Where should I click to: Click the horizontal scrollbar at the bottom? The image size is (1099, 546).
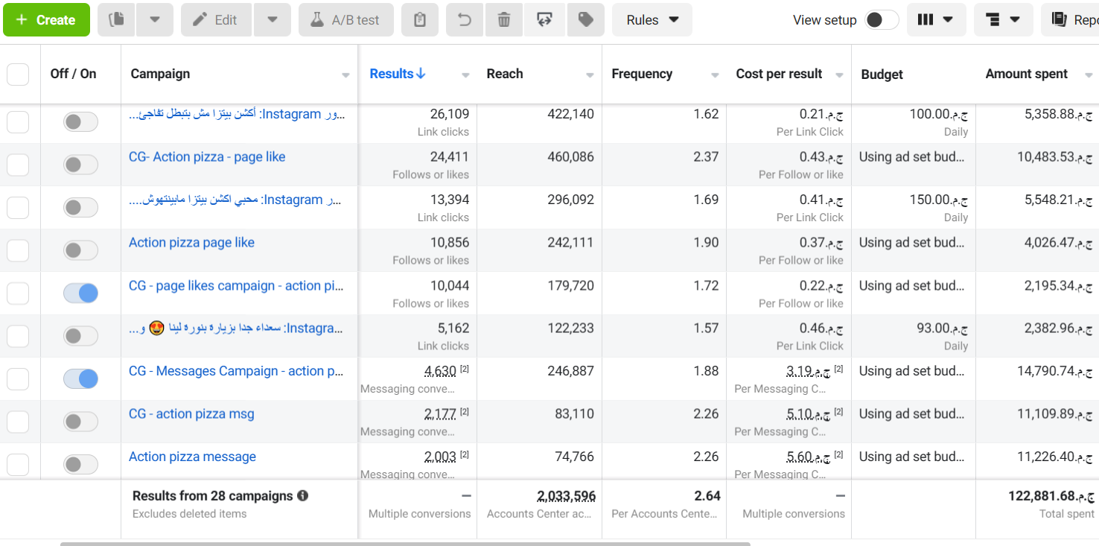tap(405, 544)
